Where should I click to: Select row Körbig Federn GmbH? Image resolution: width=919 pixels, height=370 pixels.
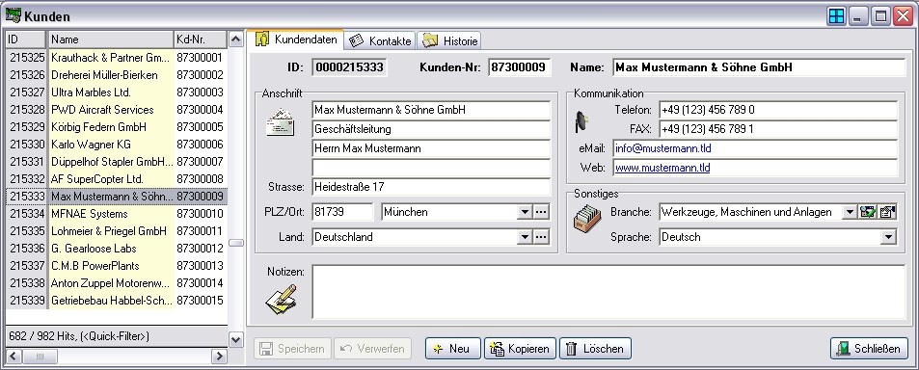point(117,127)
